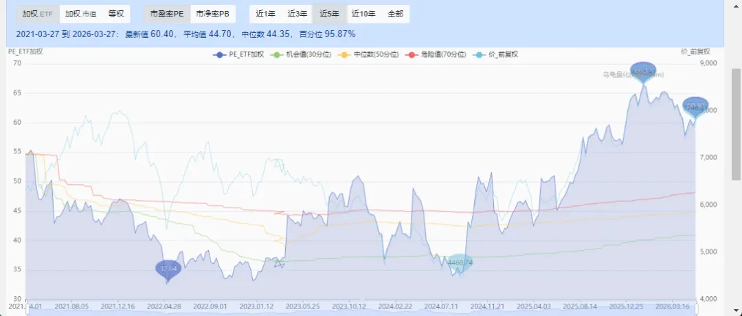Toggle the 中位数(50分位) legend series

(x=369, y=54)
